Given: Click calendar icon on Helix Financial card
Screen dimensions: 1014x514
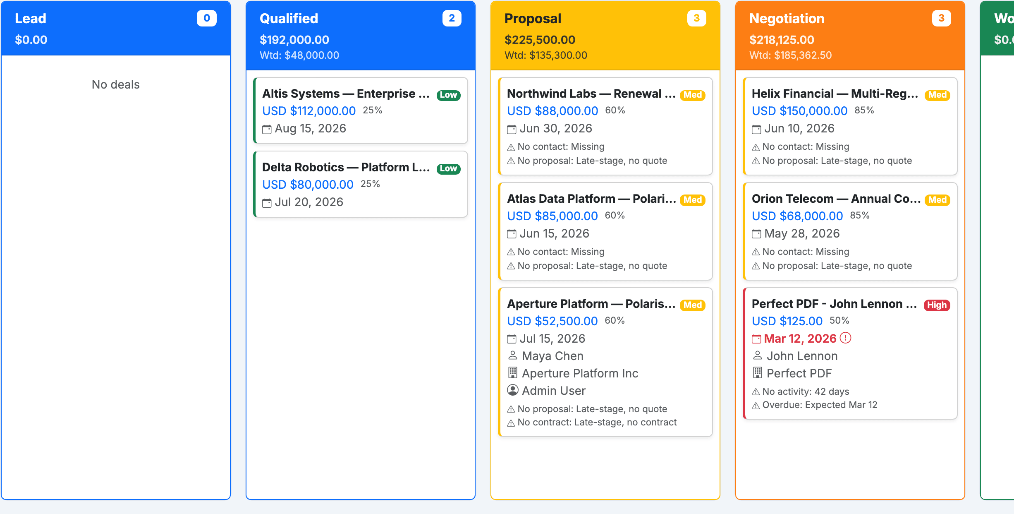Looking at the screenshot, I should point(756,129).
